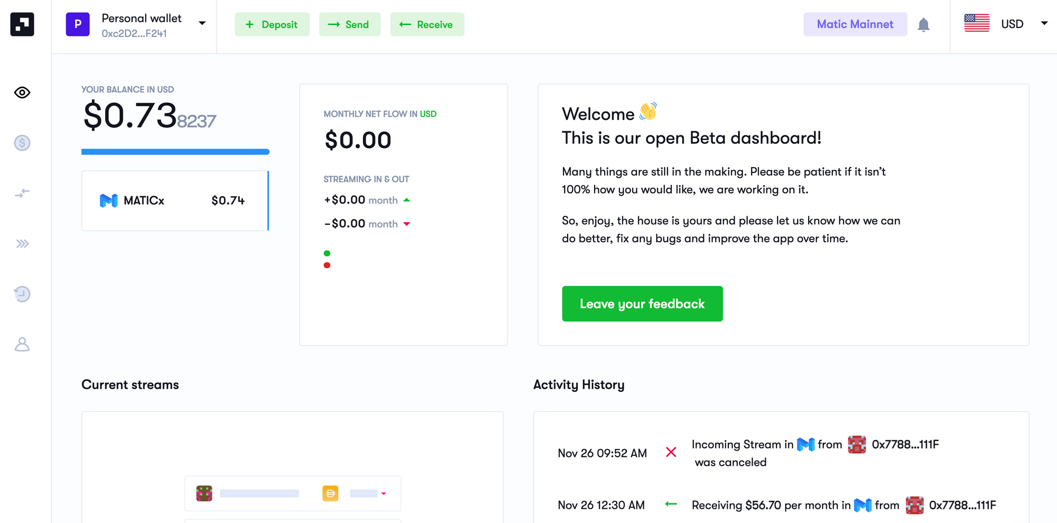Select the triple-chevron streams icon in sidebar
The image size is (1057, 523).
22,243
